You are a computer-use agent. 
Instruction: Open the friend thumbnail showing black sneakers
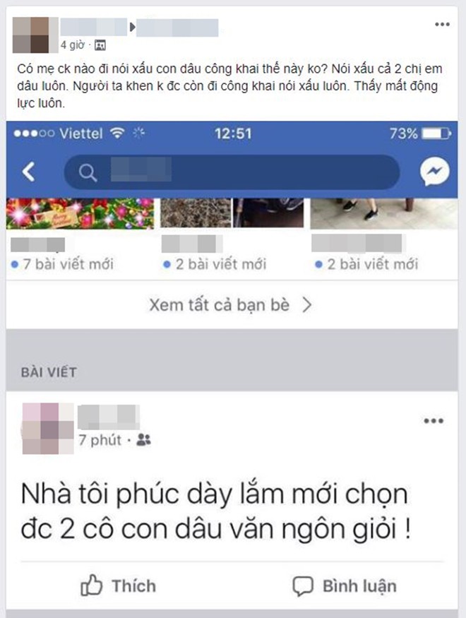point(383,213)
